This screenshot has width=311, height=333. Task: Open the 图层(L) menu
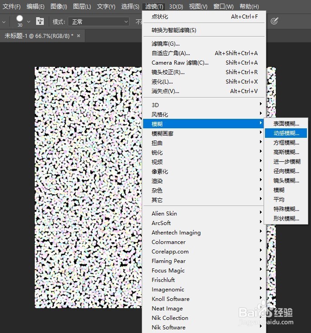click(82, 7)
